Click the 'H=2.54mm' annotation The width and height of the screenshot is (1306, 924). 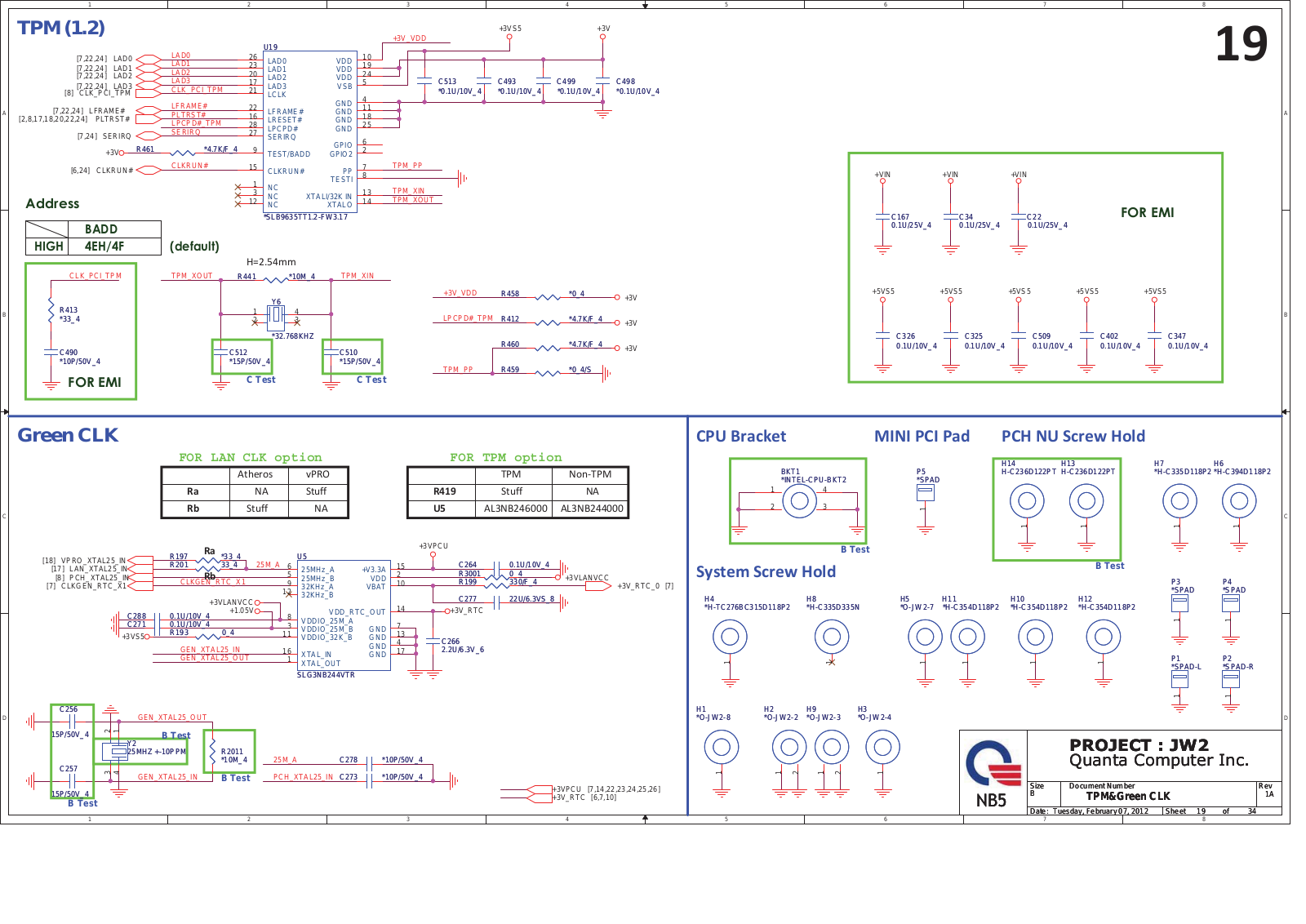pyautogui.click(x=271, y=262)
